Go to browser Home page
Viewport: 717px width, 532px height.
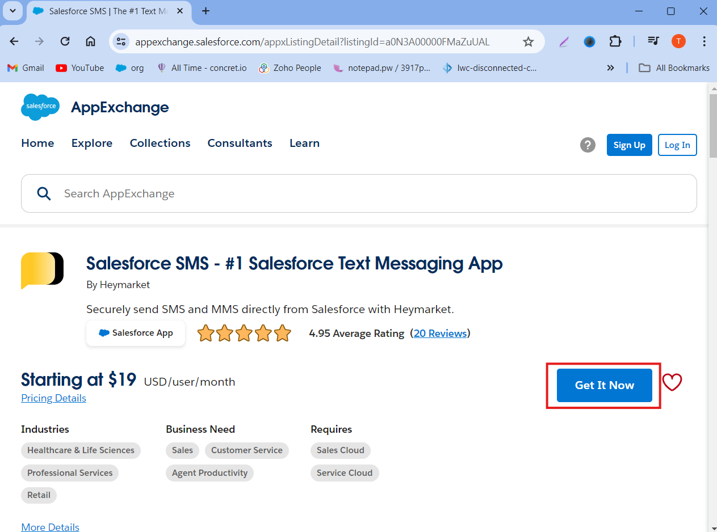tap(90, 41)
